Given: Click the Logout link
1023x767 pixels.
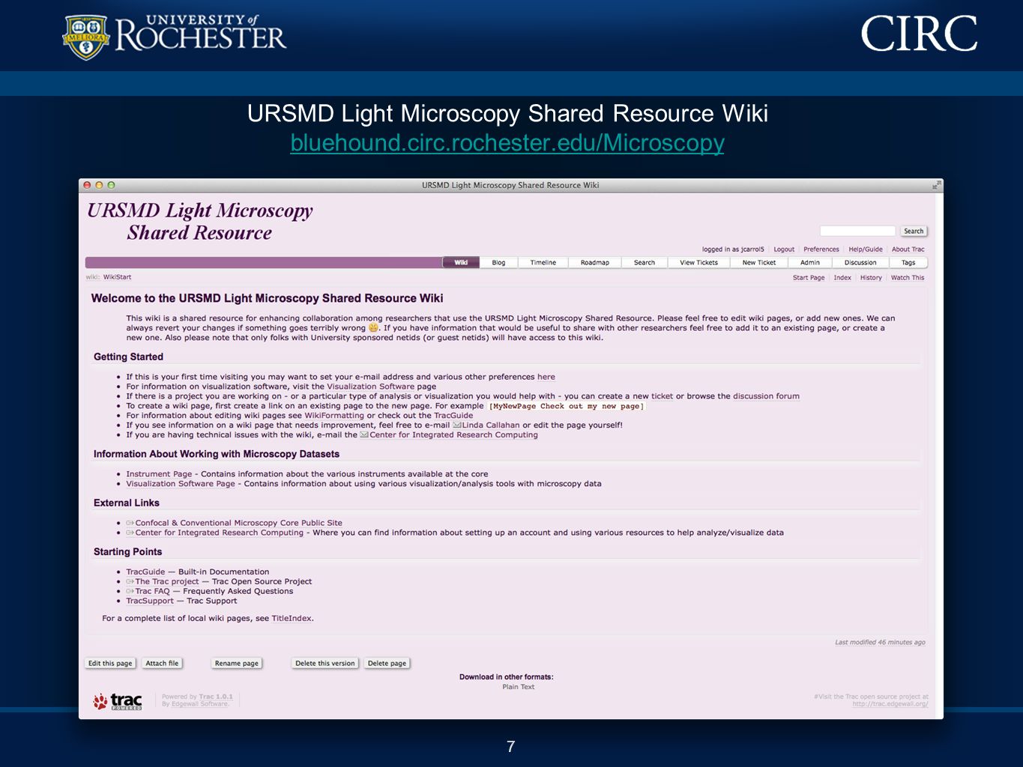Looking at the screenshot, I should (x=784, y=249).
